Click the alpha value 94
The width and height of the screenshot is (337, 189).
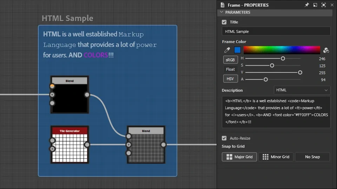pos(323,80)
